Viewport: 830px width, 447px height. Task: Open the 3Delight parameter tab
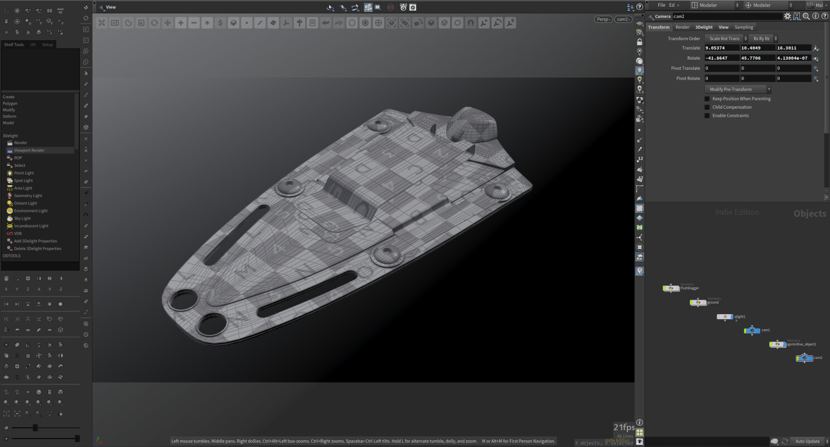click(x=704, y=27)
